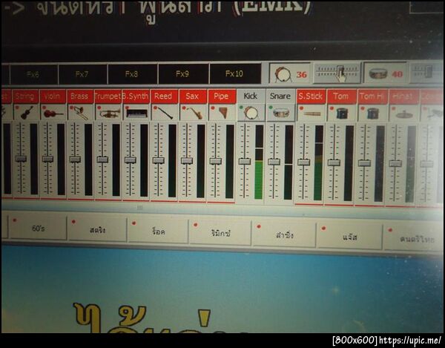Click the Tom volume fader handle

click(334, 162)
